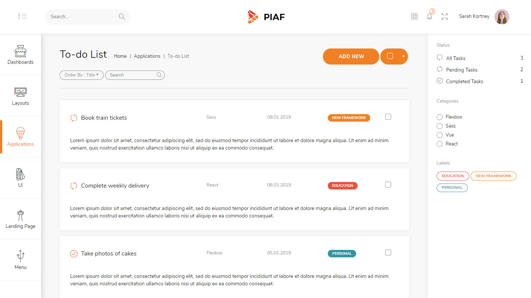This screenshot has width=531, height=298.
Task: Select the orange NEW FRAMEWORK label filter
Action: pyautogui.click(x=493, y=176)
